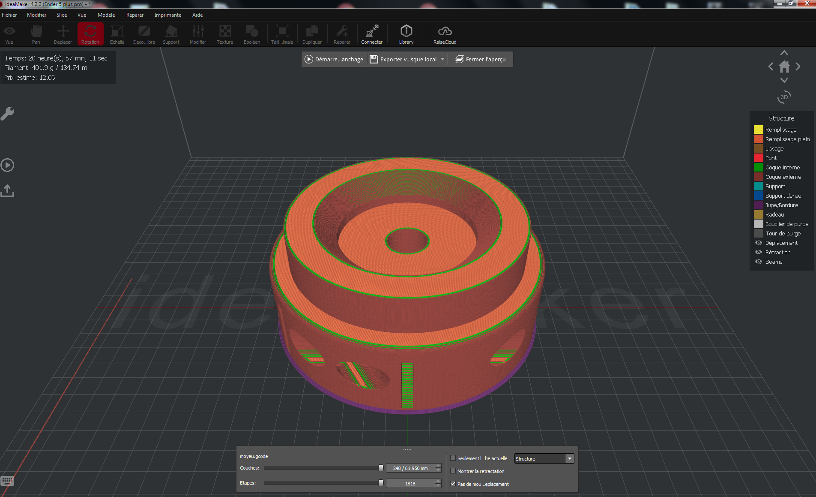This screenshot has width=816, height=497.
Task: Click the yellow Remplissage color swatch
Action: pyautogui.click(x=759, y=130)
